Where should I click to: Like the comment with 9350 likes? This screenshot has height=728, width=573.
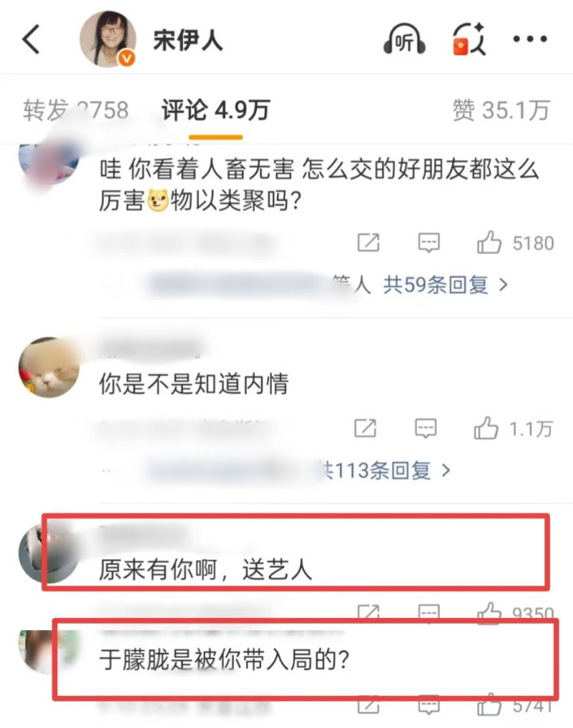tap(489, 612)
